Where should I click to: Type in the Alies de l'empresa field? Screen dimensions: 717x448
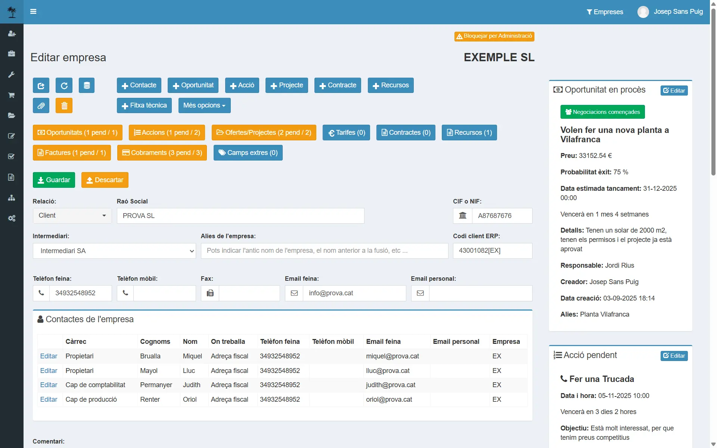click(324, 251)
